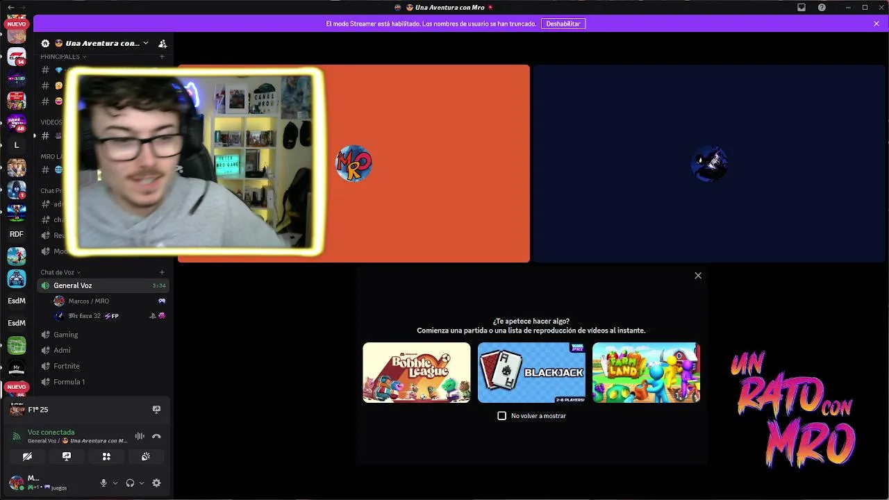This screenshot has width=889, height=500.
Task: Open the F1 Clash server with 14 badge
Action: tap(17, 57)
